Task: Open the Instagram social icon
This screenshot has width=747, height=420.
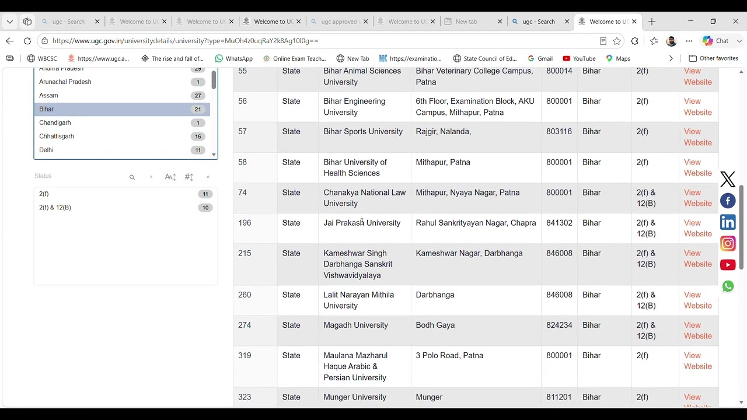Action: point(728,243)
